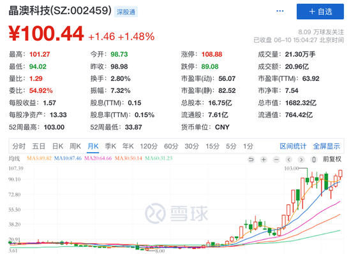
Task: Move chart right with right chevron icon
Action: (x=301, y=160)
